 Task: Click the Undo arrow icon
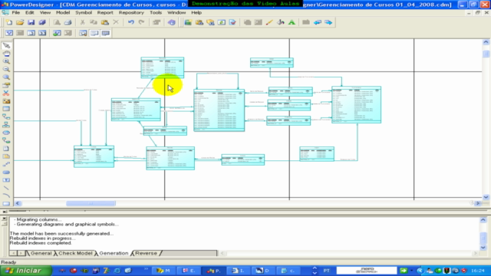point(131,22)
